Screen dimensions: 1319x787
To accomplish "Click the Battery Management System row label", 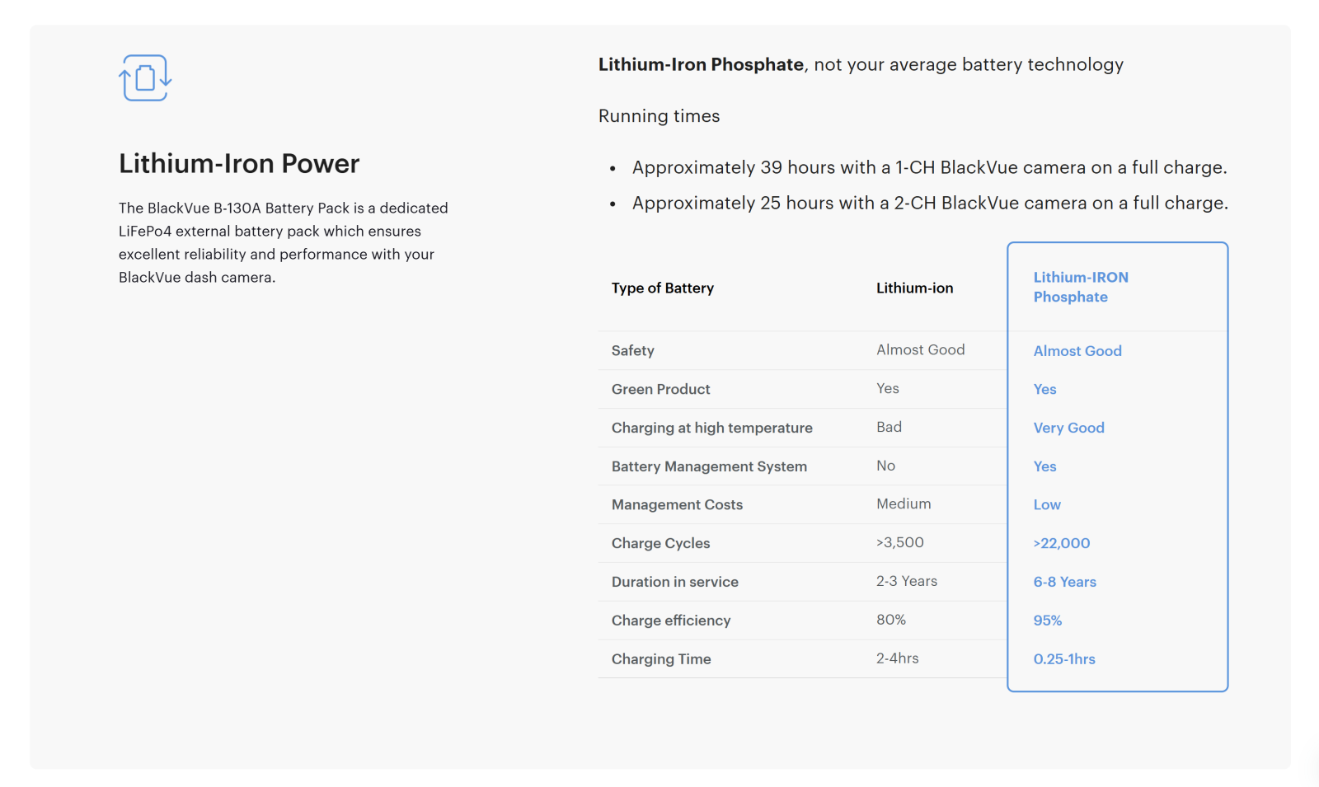I will click(x=709, y=467).
